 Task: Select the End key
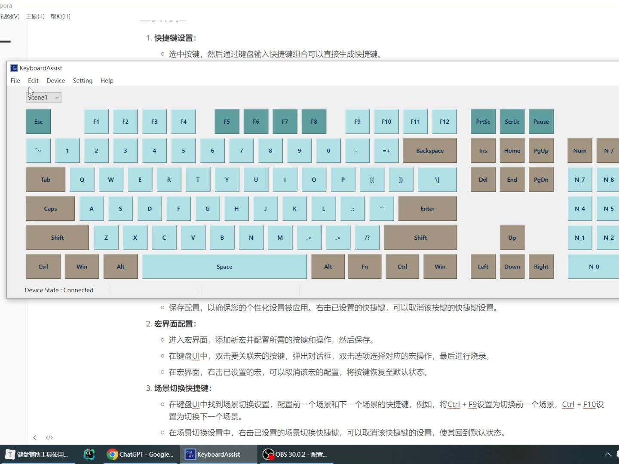click(x=512, y=180)
